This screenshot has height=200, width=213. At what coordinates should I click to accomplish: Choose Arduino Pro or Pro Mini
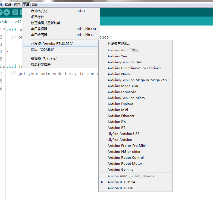(135, 145)
